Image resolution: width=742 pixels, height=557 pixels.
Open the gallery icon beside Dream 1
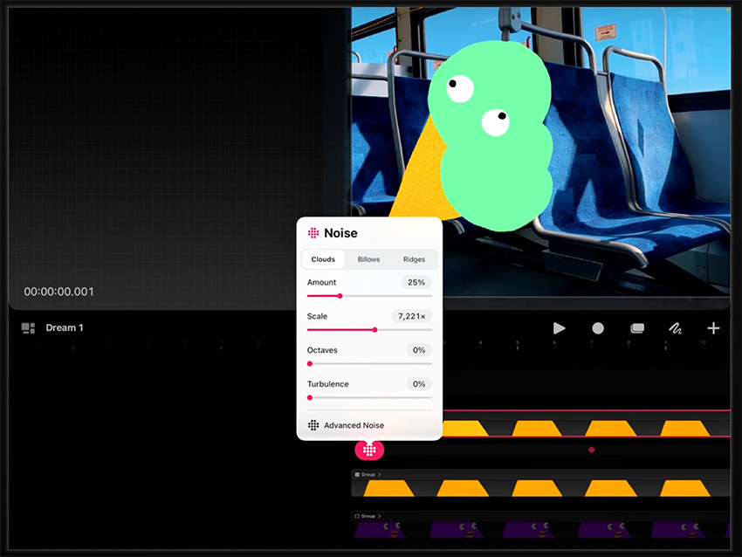click(x=29, y=328)
